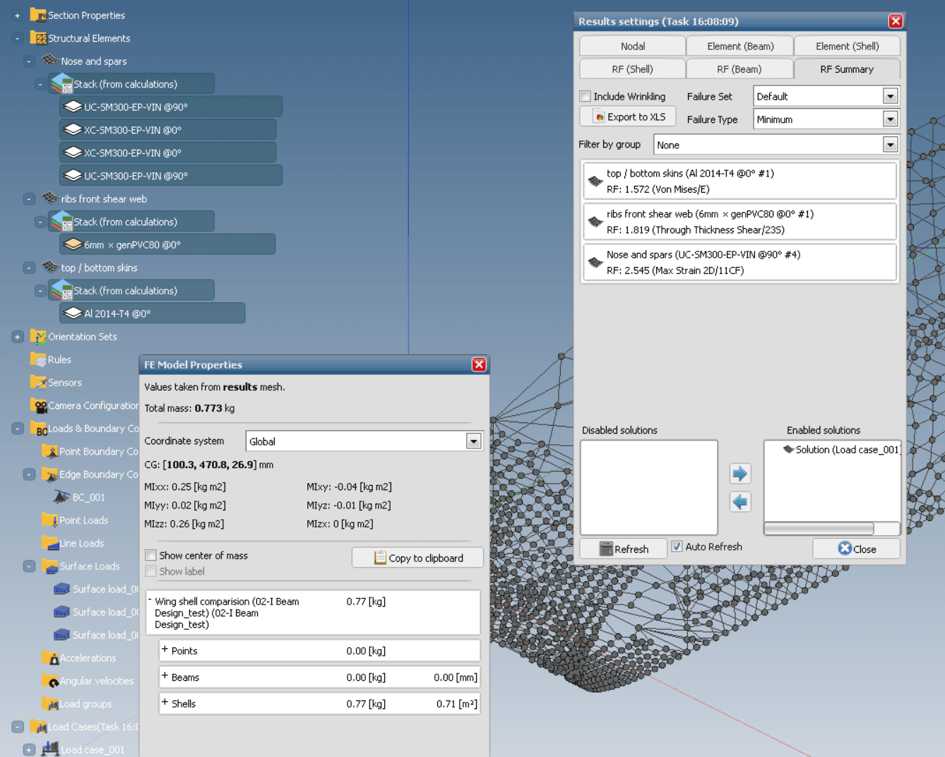Collapse the Load Cases tree node
Viewport: 945px width, 757px height.
coord(18,727)
